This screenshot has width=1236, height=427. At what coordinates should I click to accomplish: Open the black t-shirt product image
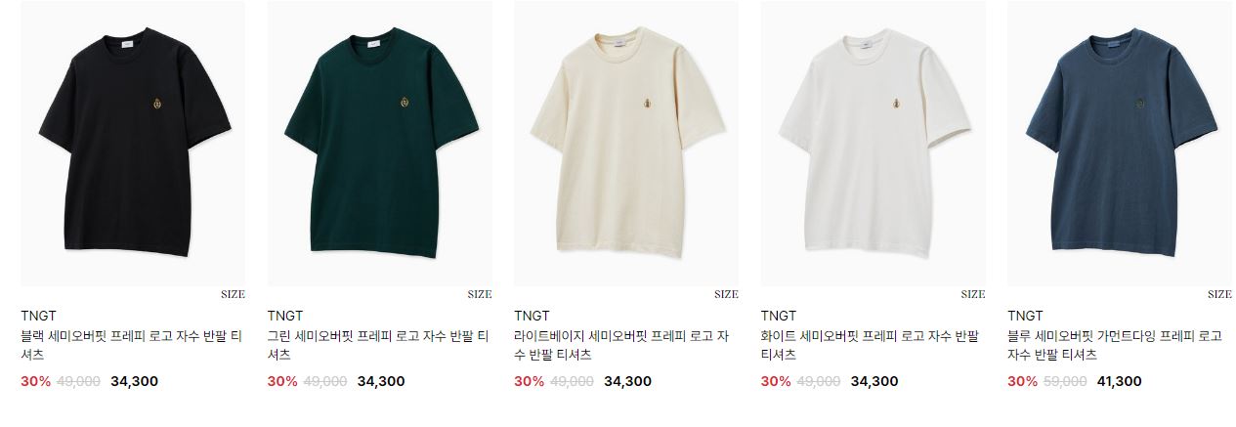click(133, 144)
